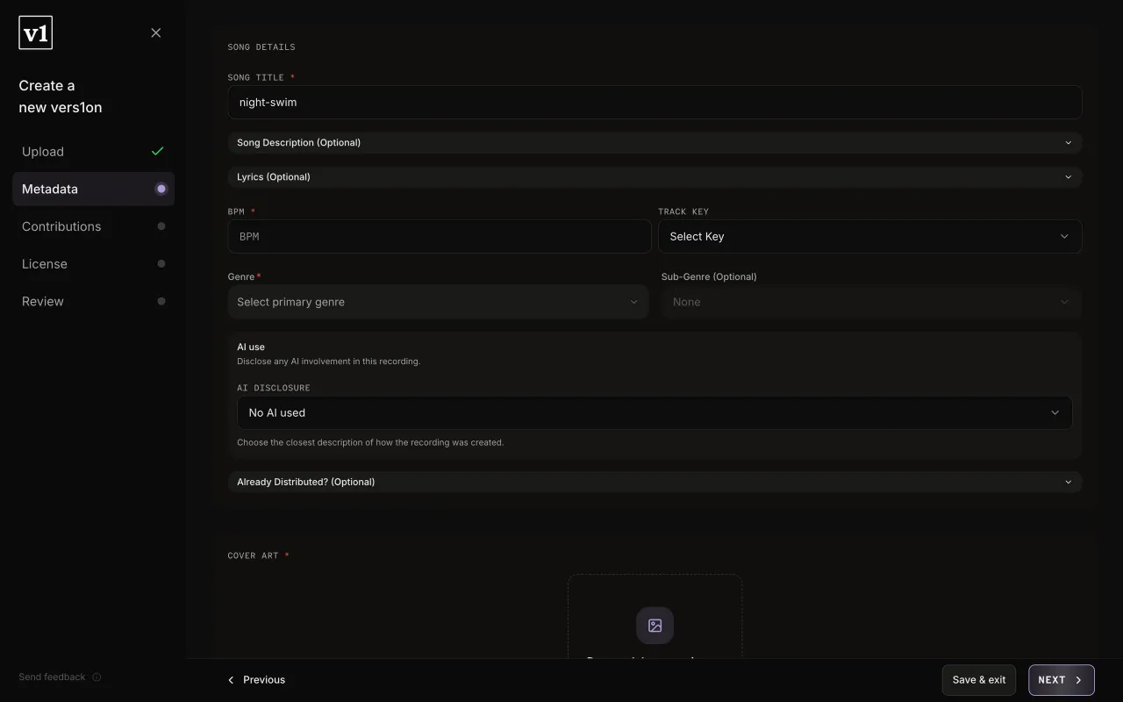Proceed with the NEXT button

point(1061,680)
